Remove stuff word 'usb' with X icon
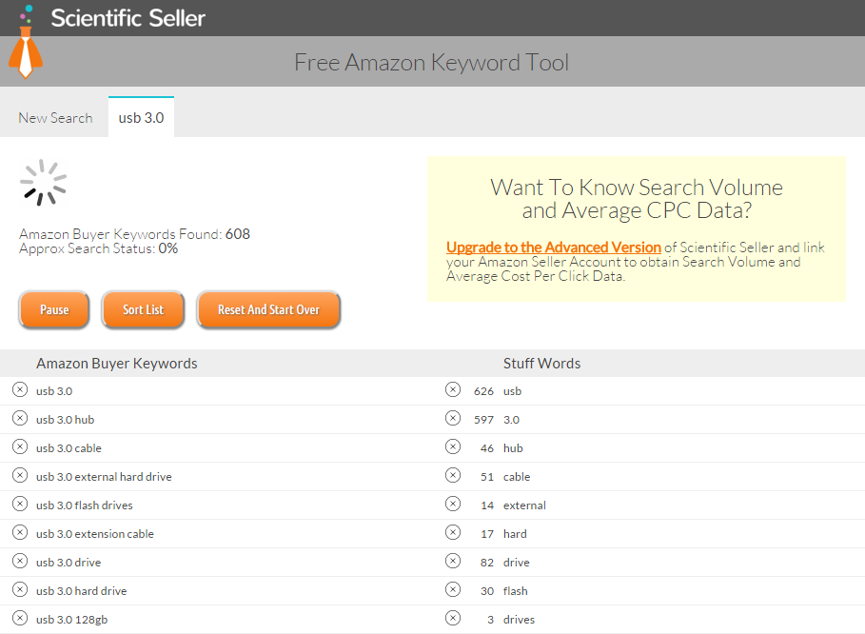 click(453, 389)
